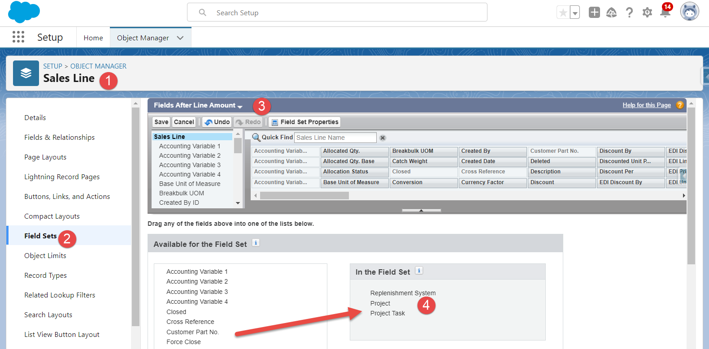
Task: Click info icon beside In the Field Set
Action: [419, 271]
